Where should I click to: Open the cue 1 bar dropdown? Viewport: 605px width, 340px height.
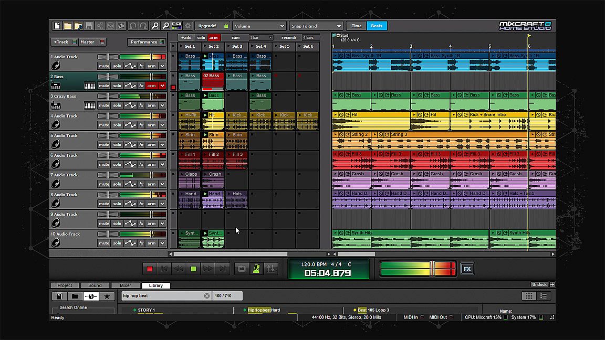coord(260,38)
